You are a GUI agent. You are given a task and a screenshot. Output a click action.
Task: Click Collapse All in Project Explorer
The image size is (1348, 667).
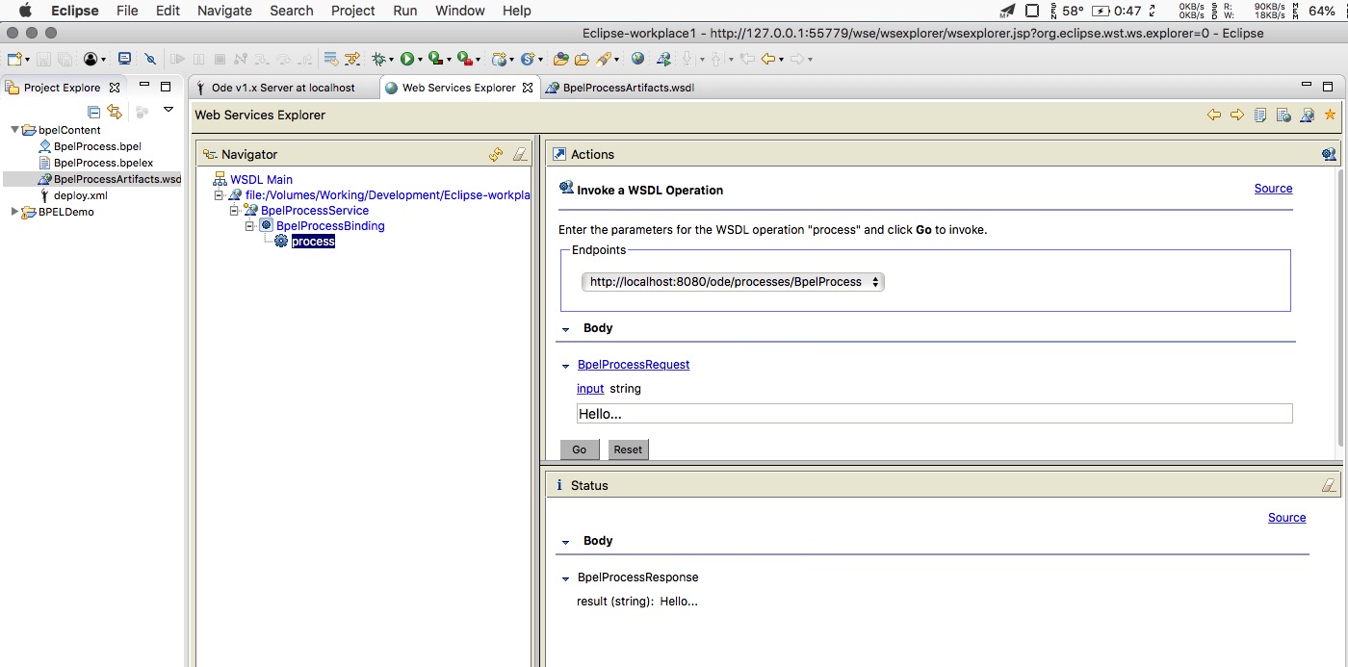coord(93,112)
